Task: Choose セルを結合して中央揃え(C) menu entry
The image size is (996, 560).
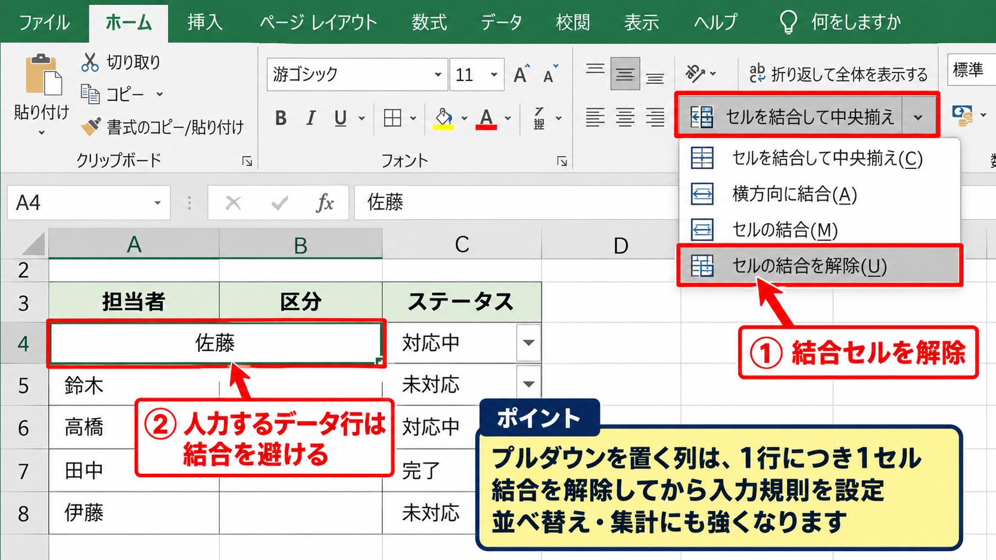Action: coord(820,158)
